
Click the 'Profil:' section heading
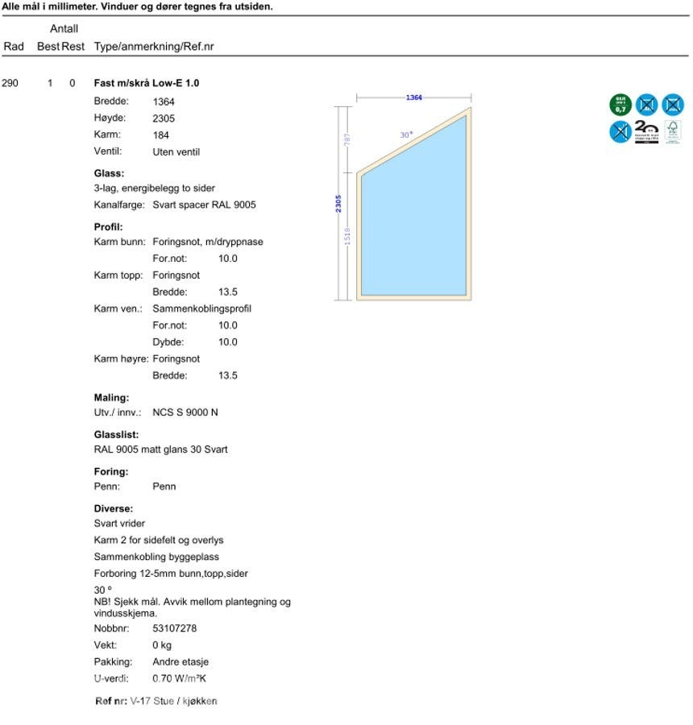click(108, 227)
